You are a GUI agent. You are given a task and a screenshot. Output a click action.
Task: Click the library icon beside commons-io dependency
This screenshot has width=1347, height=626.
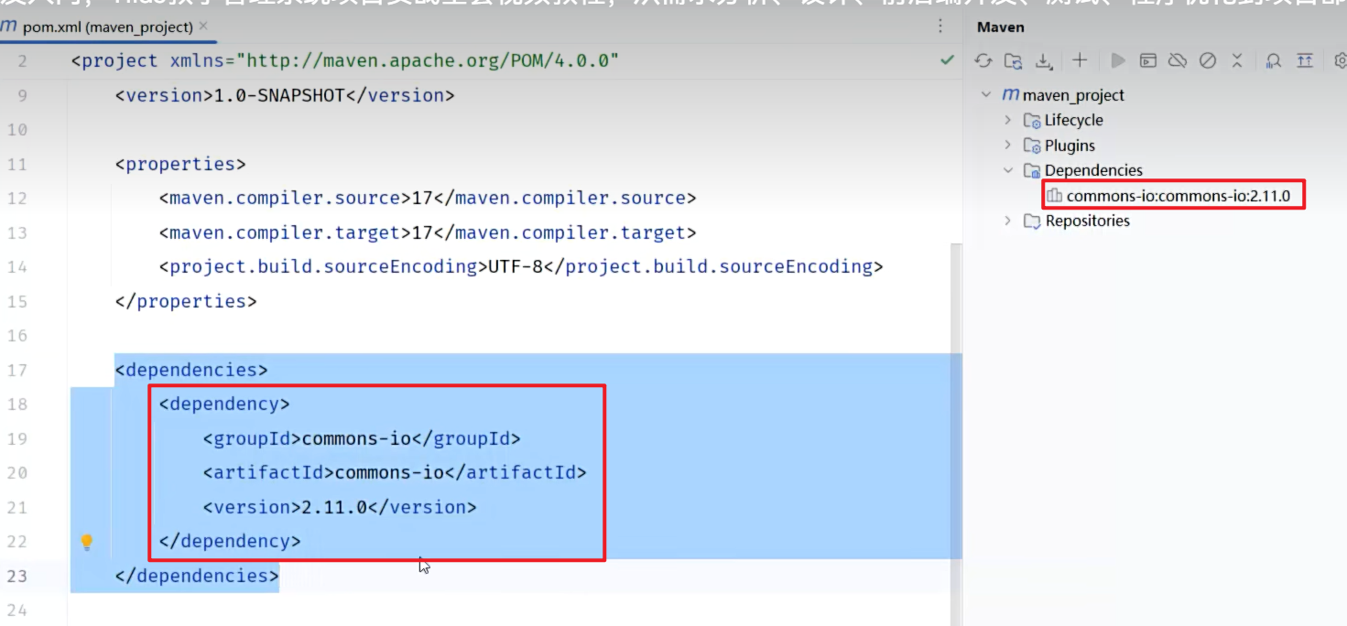1054,196
